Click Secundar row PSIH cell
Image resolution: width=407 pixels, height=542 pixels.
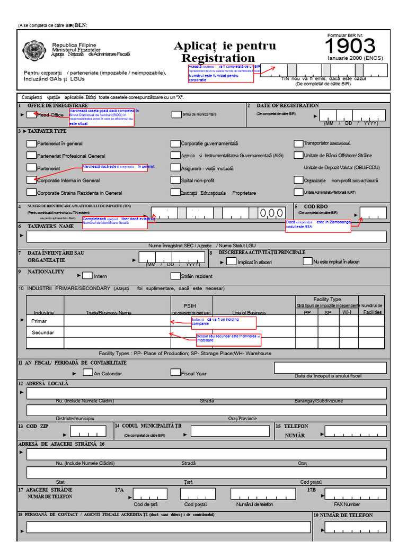coord(192,332)
